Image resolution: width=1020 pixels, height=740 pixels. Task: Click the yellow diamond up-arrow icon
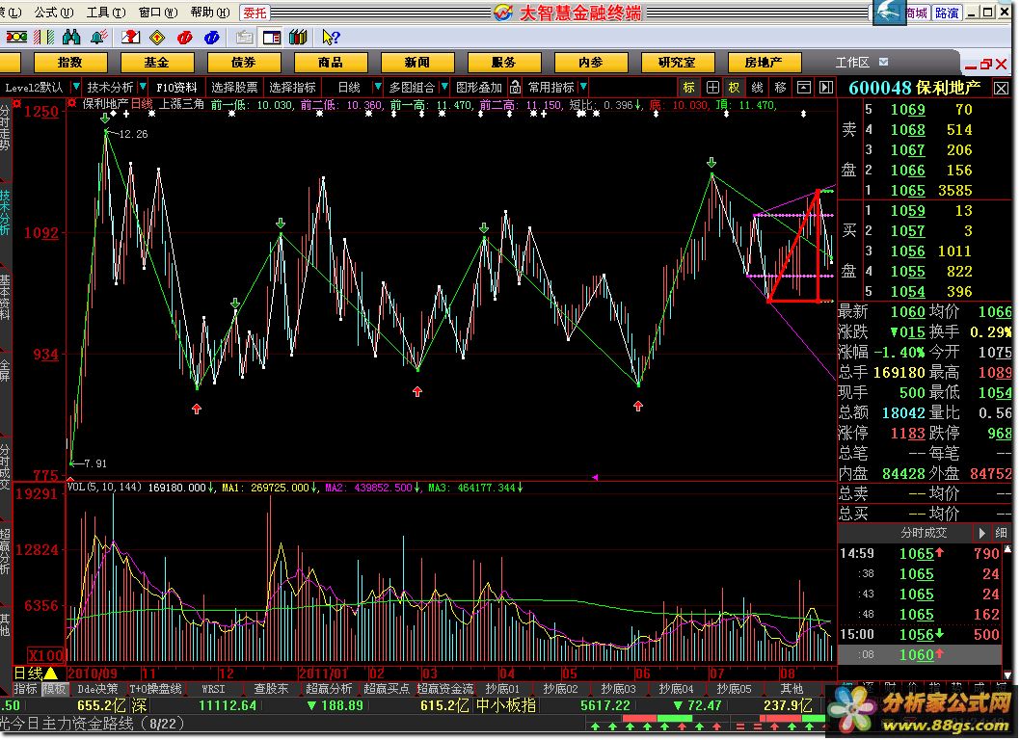pos(157,37)
